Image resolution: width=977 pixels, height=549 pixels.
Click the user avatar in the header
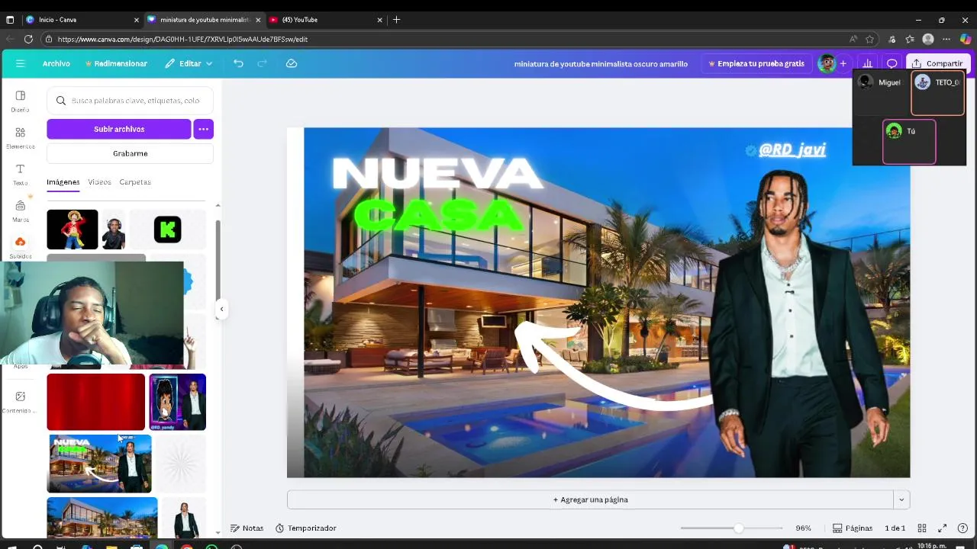[827, 63]
